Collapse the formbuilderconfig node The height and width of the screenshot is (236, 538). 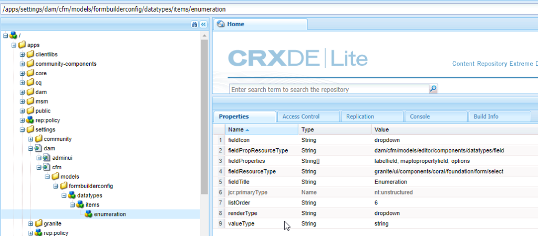coord(56,186)
